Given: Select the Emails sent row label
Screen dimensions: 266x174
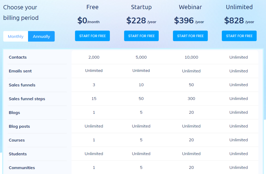Looking at the screenshot, I should click(20, 71).
